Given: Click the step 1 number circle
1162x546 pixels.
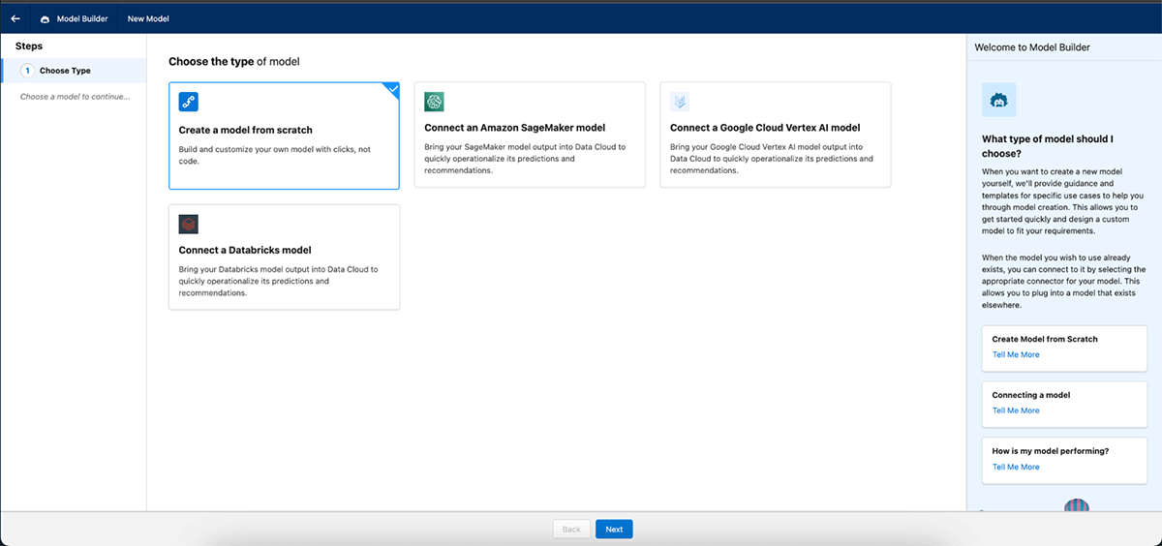Looking at the screenshot, I should pos(27,71).
